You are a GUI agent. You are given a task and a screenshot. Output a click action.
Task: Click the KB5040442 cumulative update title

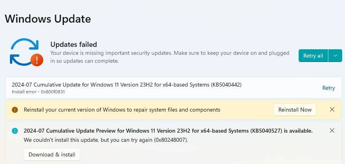(x=126, y=85)
